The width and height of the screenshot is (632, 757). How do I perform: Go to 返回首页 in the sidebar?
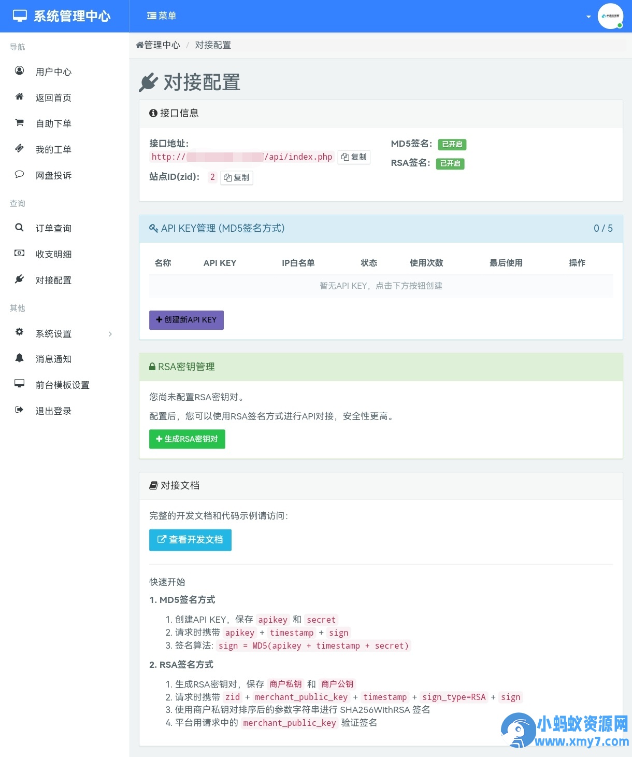tap(53, 97)
